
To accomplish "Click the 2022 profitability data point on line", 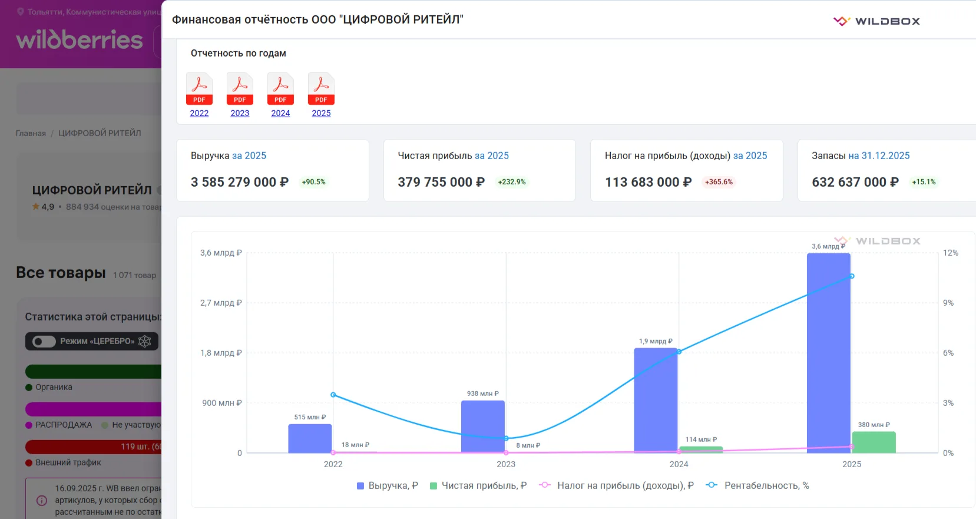I will [333, 395].
